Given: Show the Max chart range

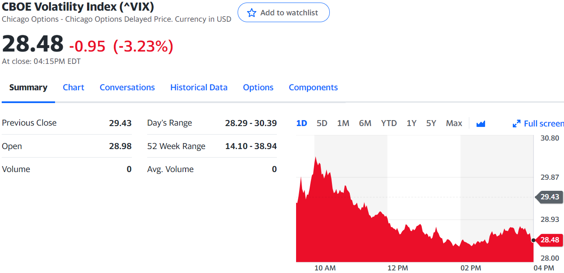Looking at the screenshot, I should point(454,123).
